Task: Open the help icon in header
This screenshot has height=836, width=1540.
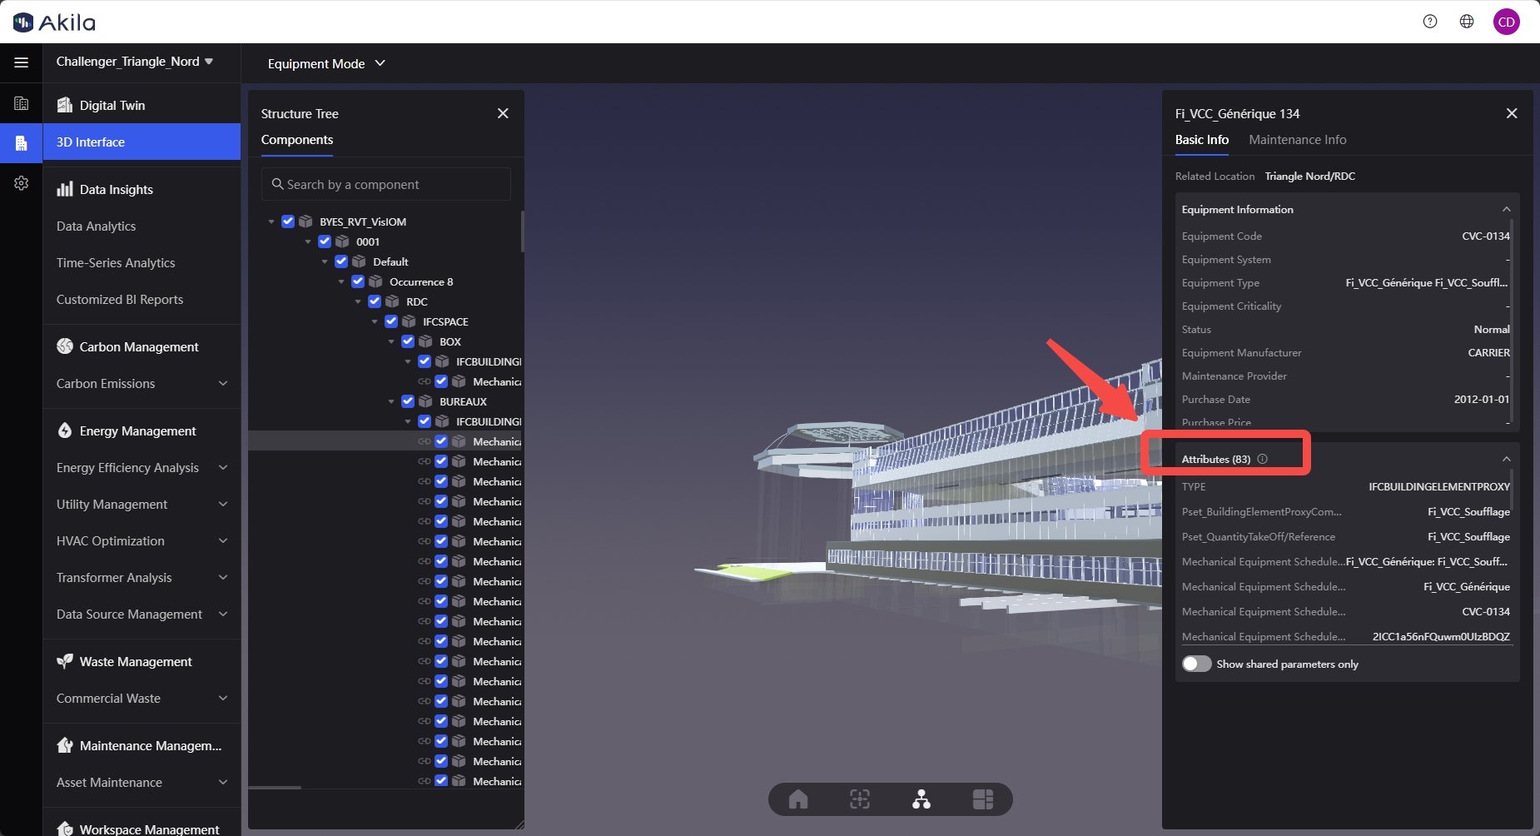Action: pos(1430,22)
